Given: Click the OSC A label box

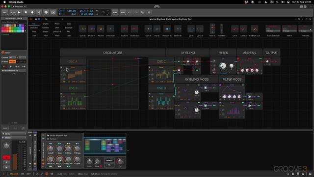Looking at the screenshot, I should [x=73, y=61].
